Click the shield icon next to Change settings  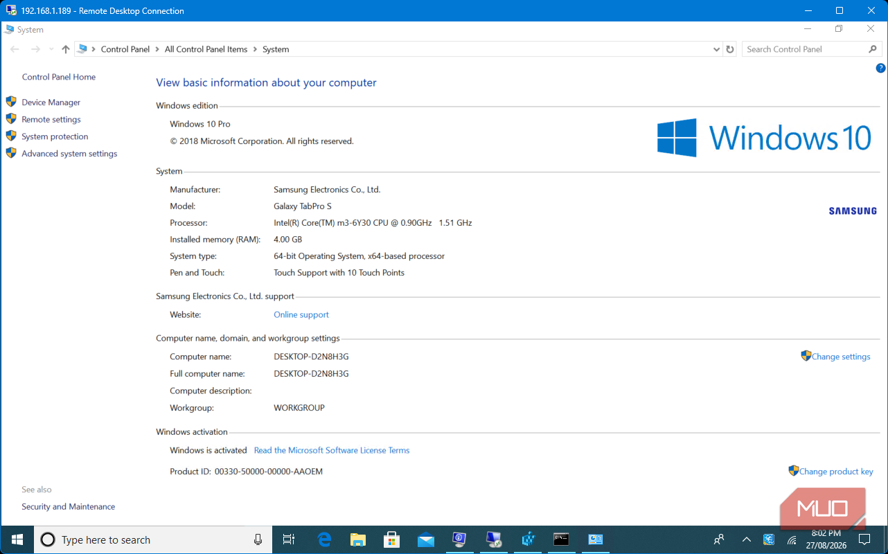pos(806,356)
